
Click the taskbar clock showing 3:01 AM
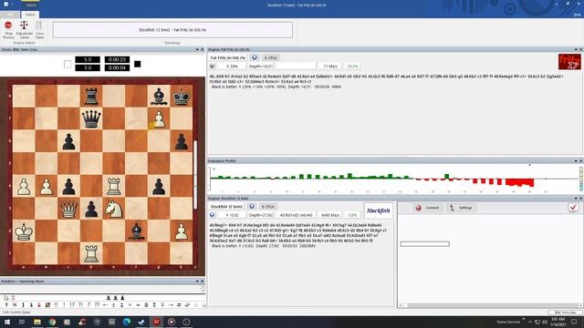click(558, 322)
